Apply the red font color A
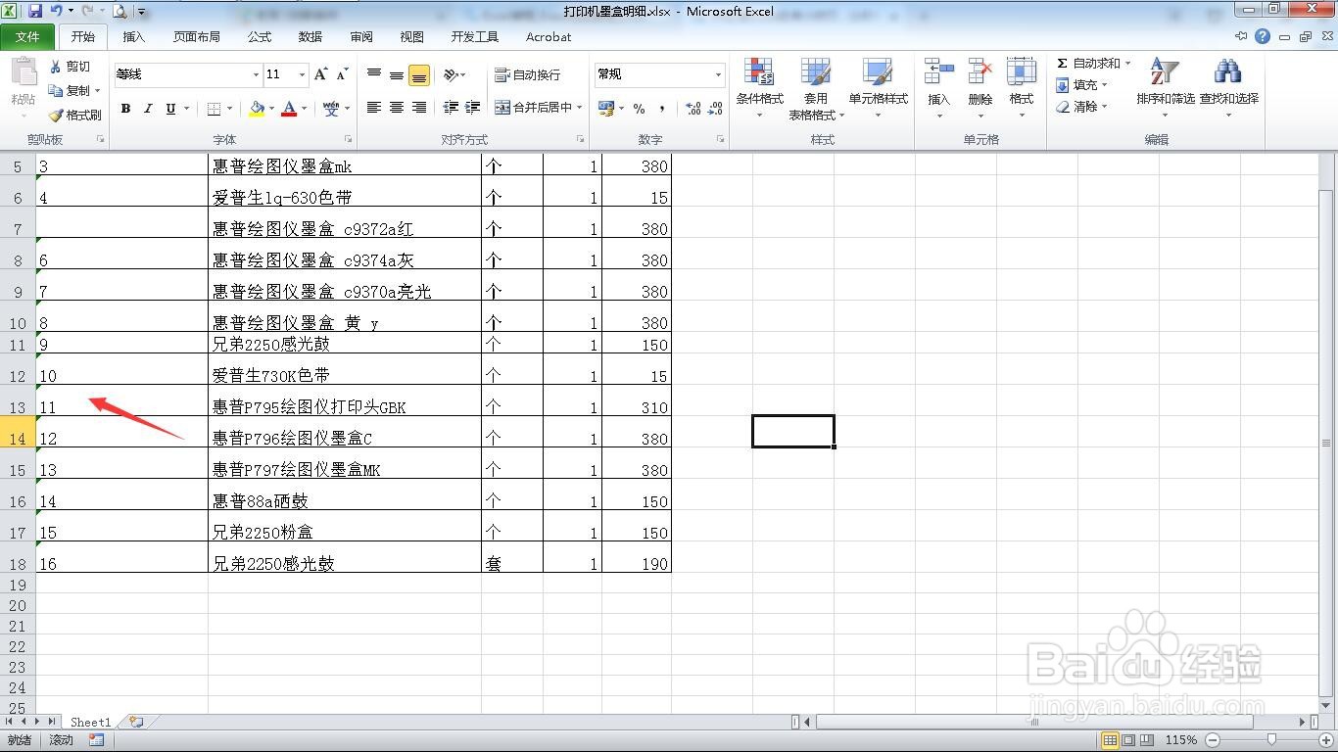Image resolution: width=1338 pixels, height=752 pixels. 289,109
